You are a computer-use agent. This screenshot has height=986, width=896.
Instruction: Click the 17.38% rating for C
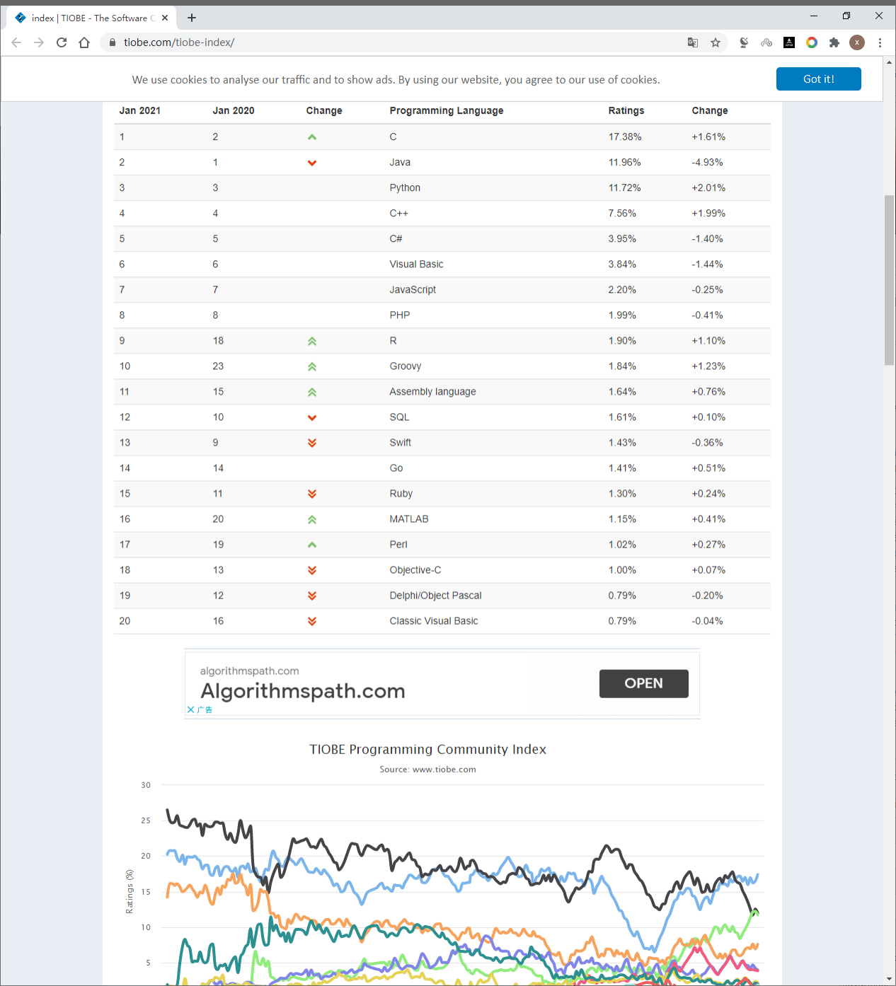click(625, 137)
